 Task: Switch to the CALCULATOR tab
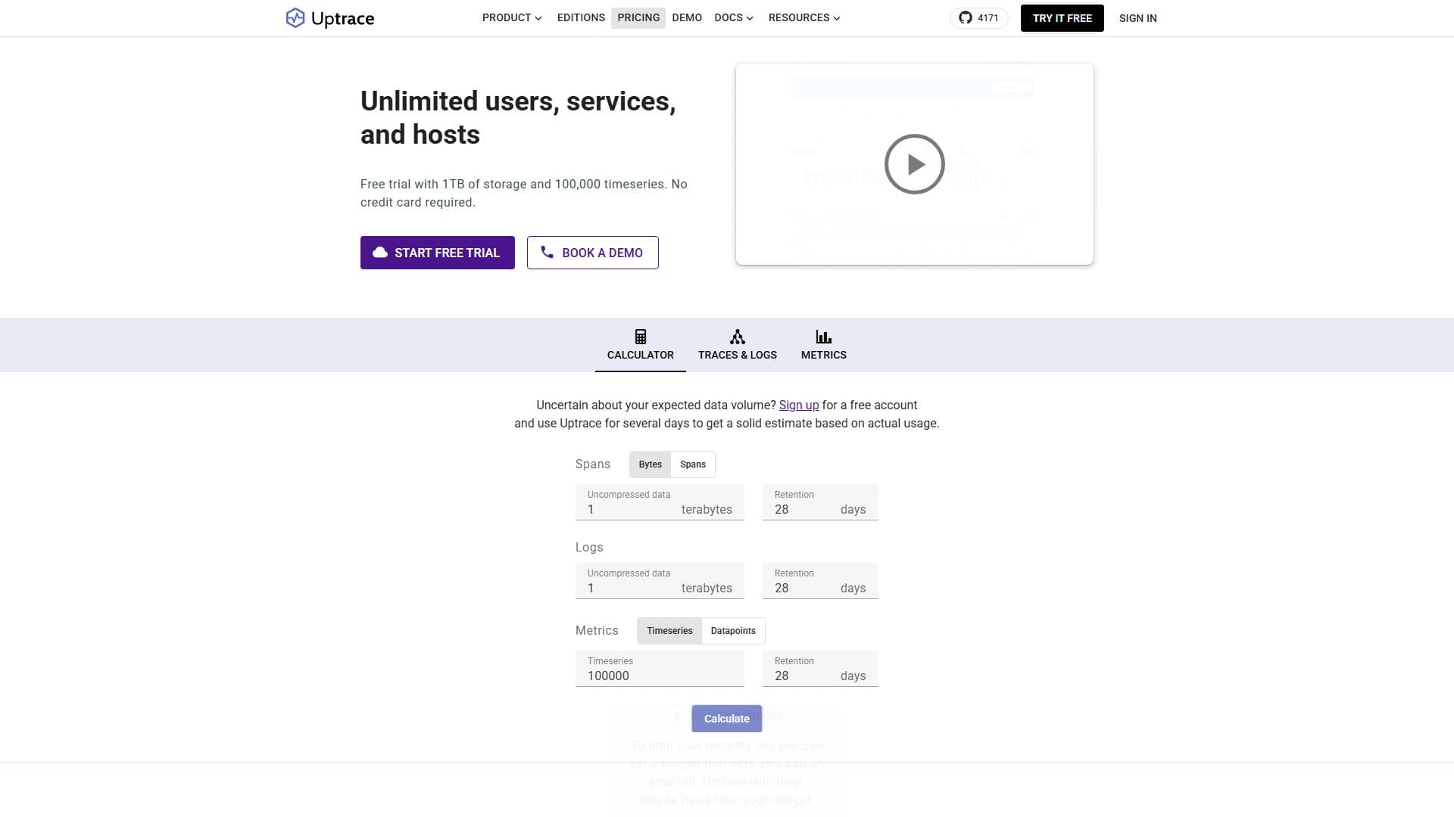click(x=640, y=345)
